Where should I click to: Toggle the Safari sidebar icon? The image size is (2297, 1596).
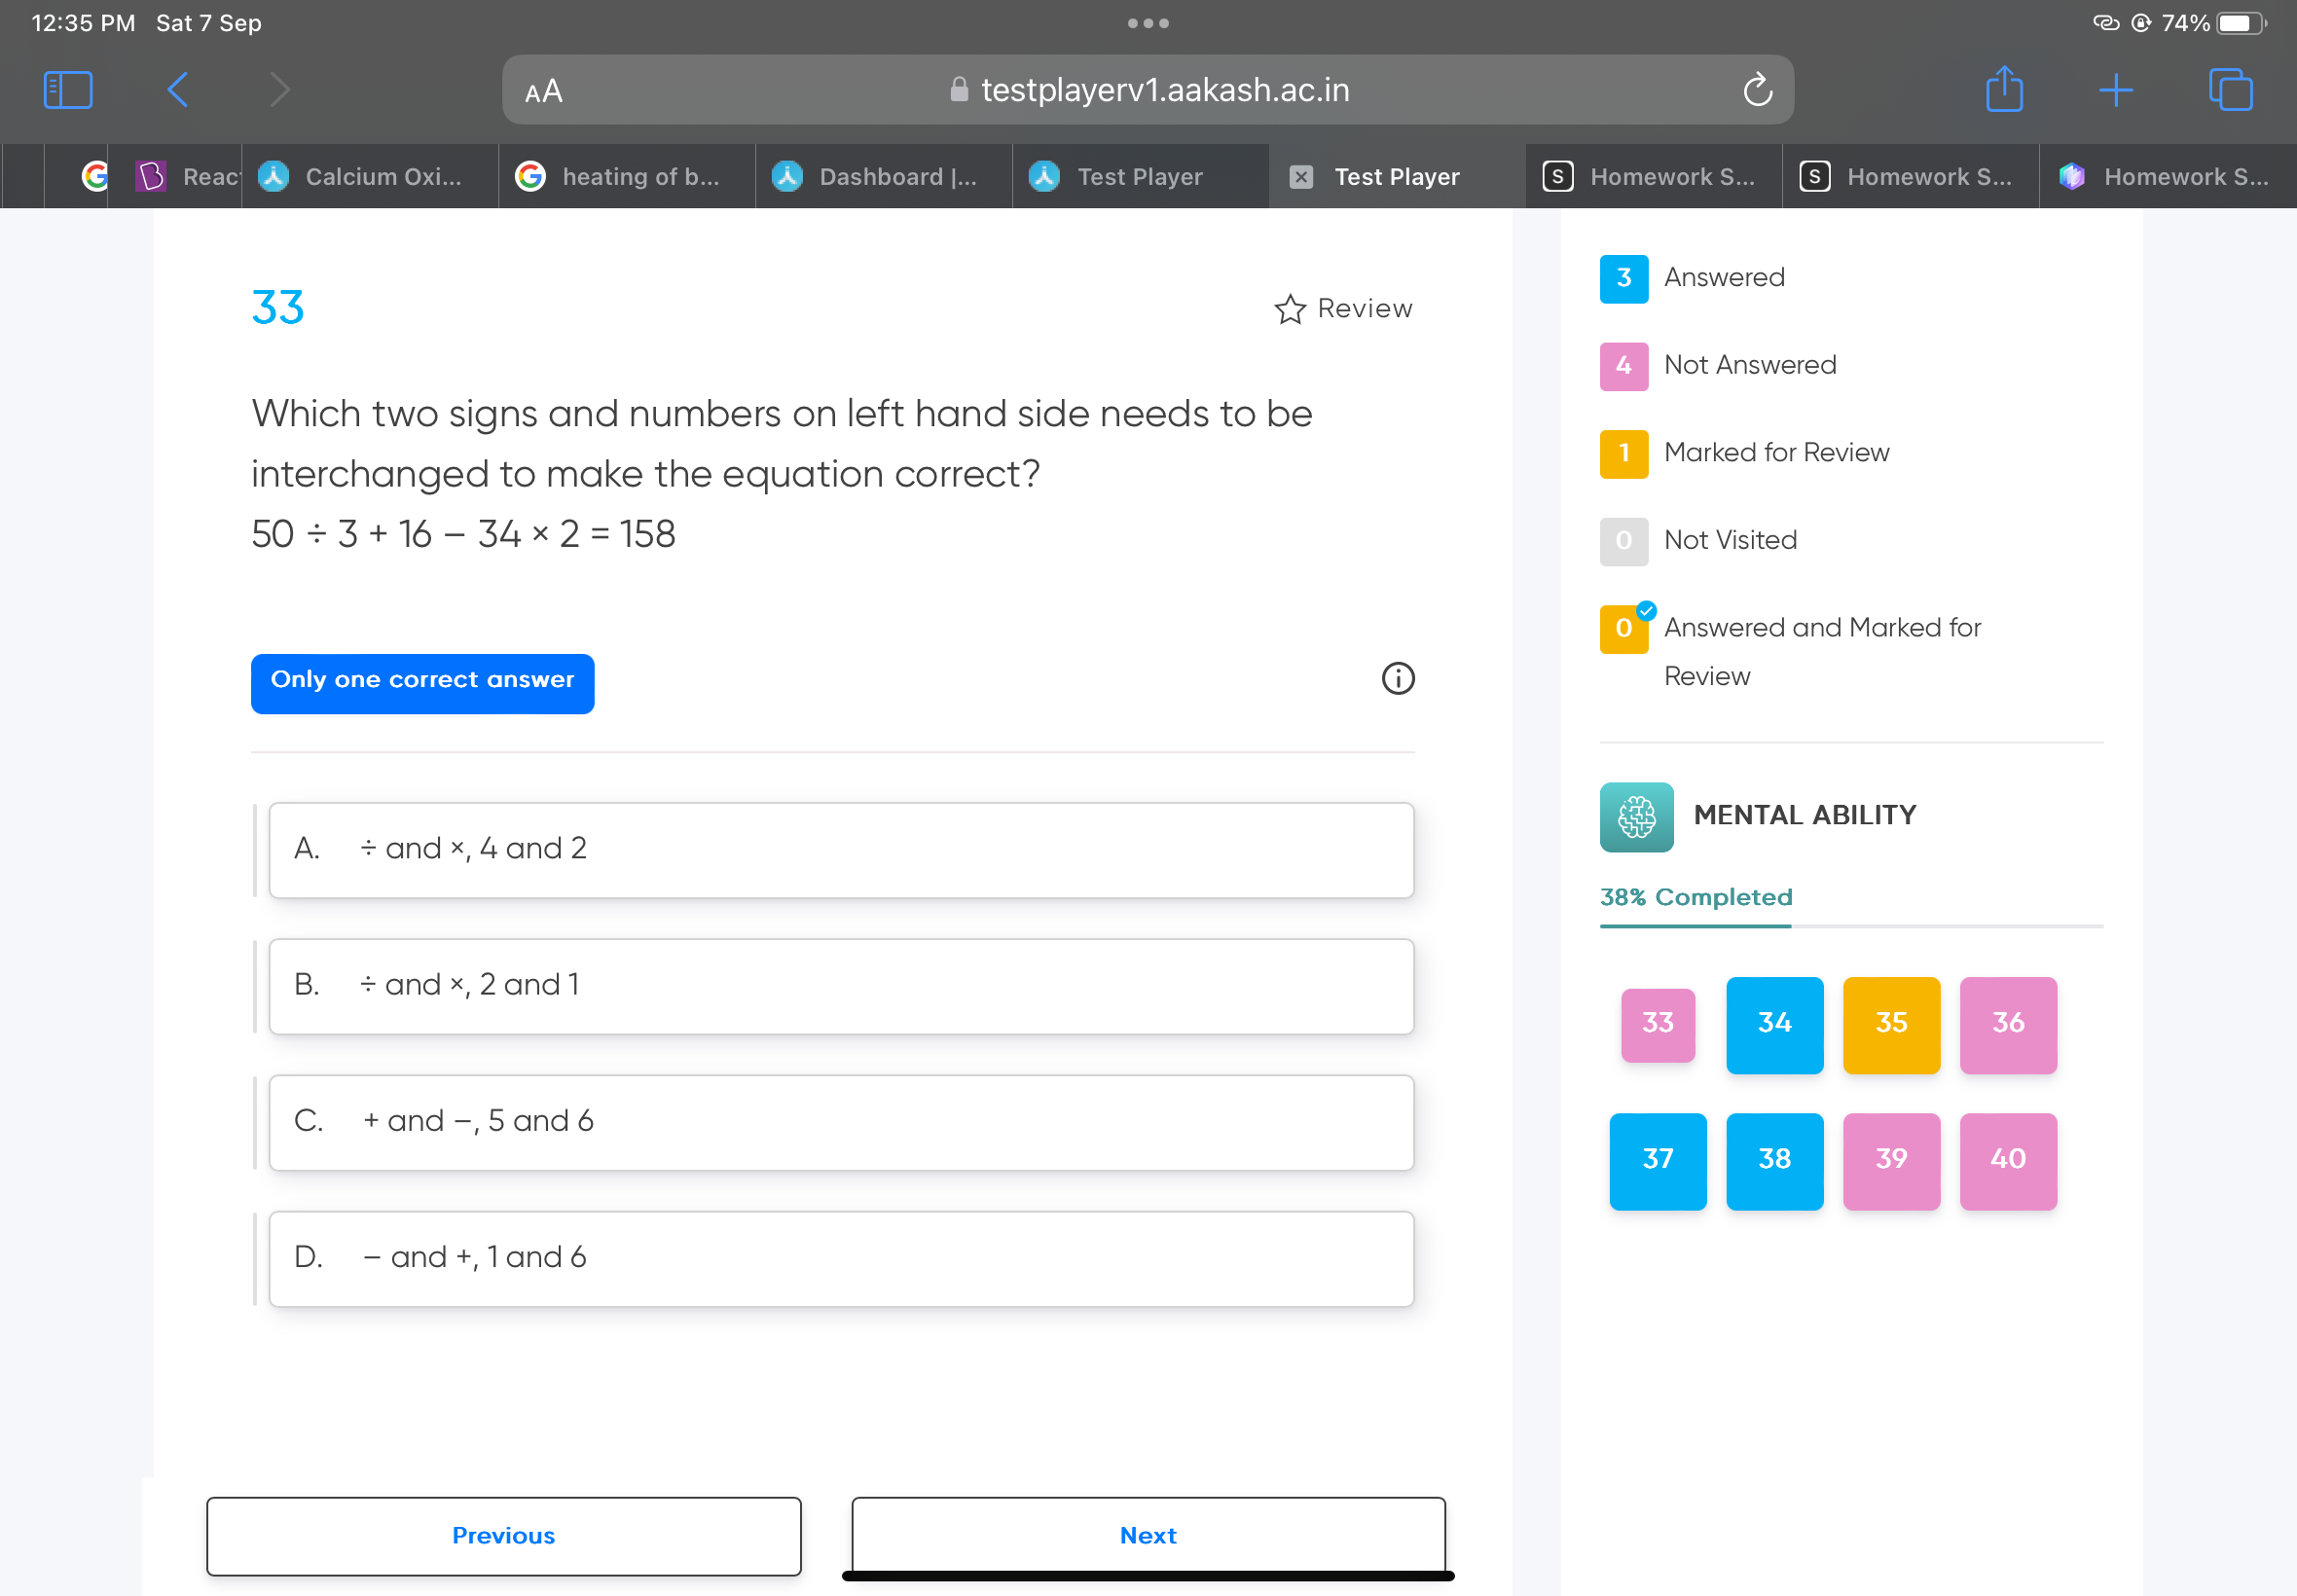click(68, 90)
